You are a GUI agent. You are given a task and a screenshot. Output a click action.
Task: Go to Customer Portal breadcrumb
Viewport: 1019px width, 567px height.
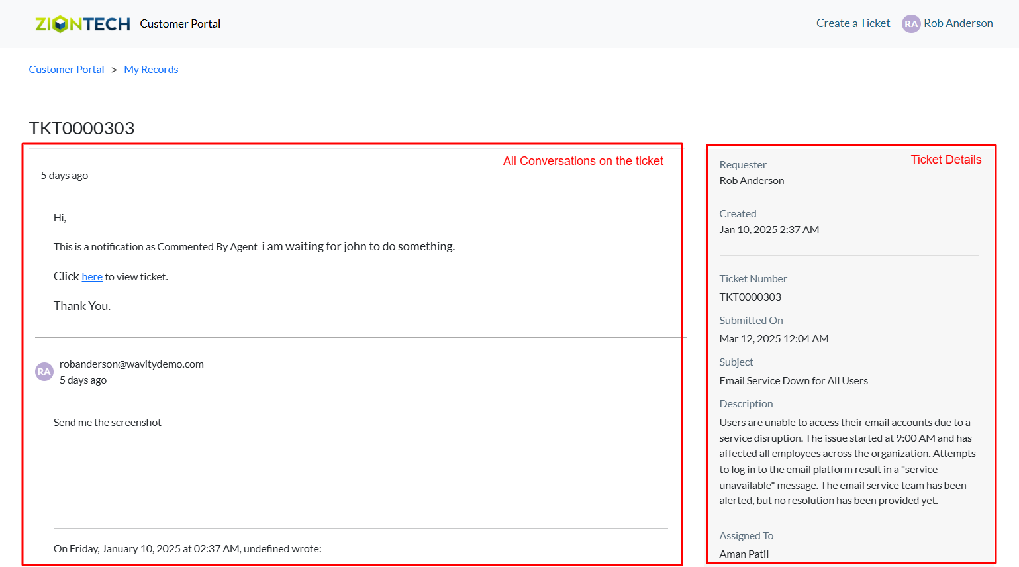(66, 69)
